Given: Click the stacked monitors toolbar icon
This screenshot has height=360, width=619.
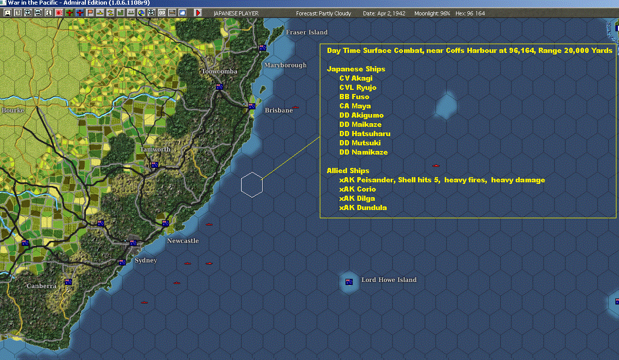Looking at the screenshot, I should 38,12.
